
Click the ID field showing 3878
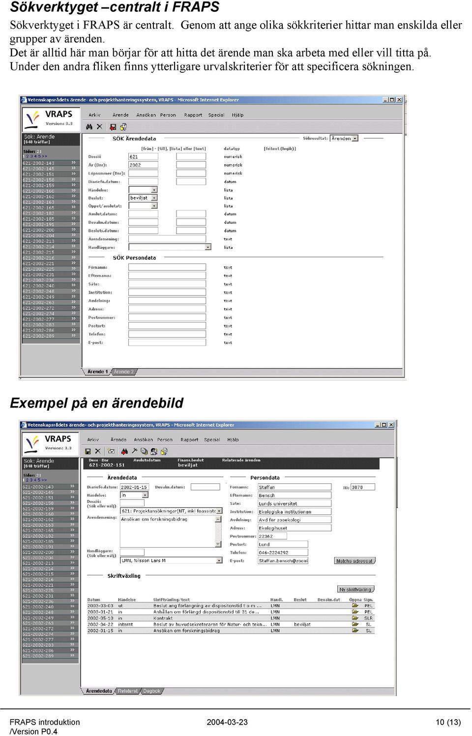363,487
